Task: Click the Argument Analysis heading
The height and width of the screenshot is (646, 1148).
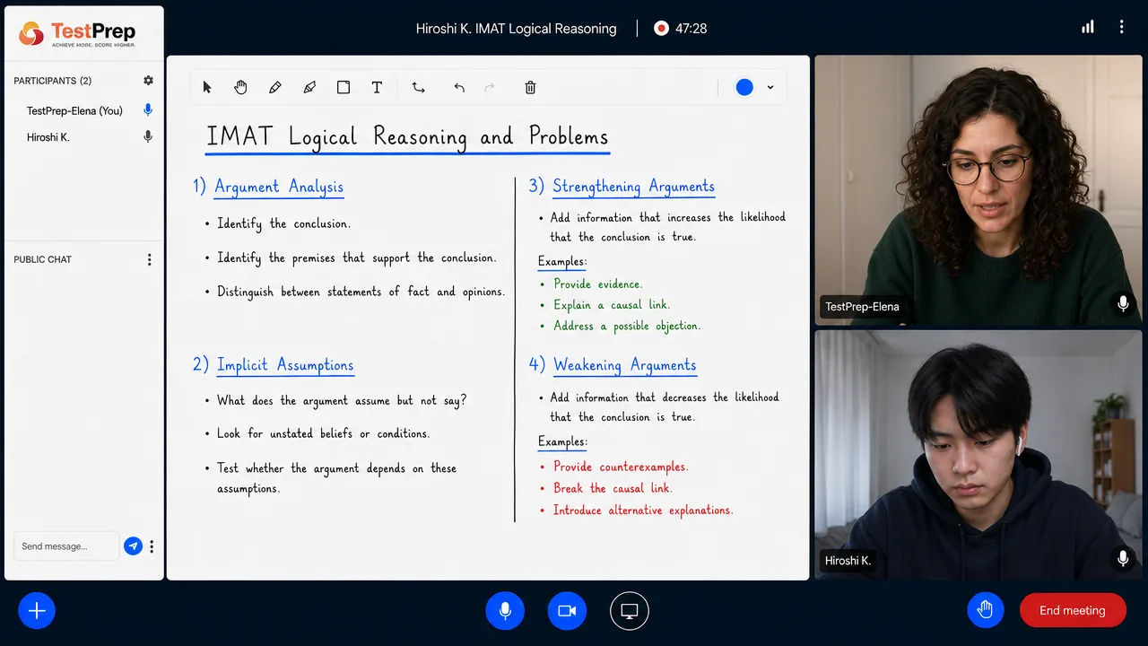Action: point(279,187)
